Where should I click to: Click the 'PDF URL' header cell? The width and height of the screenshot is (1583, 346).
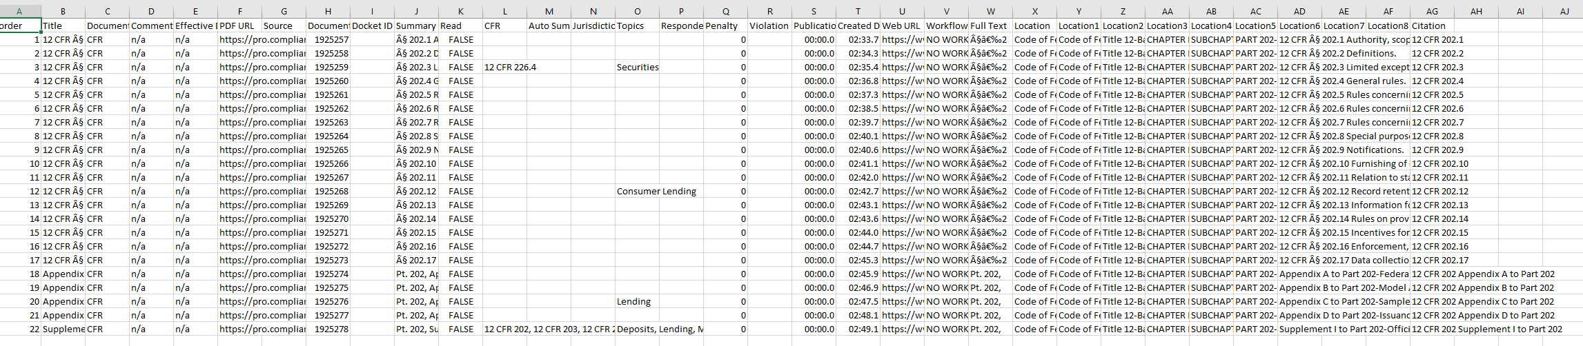[x=239, y=26]
